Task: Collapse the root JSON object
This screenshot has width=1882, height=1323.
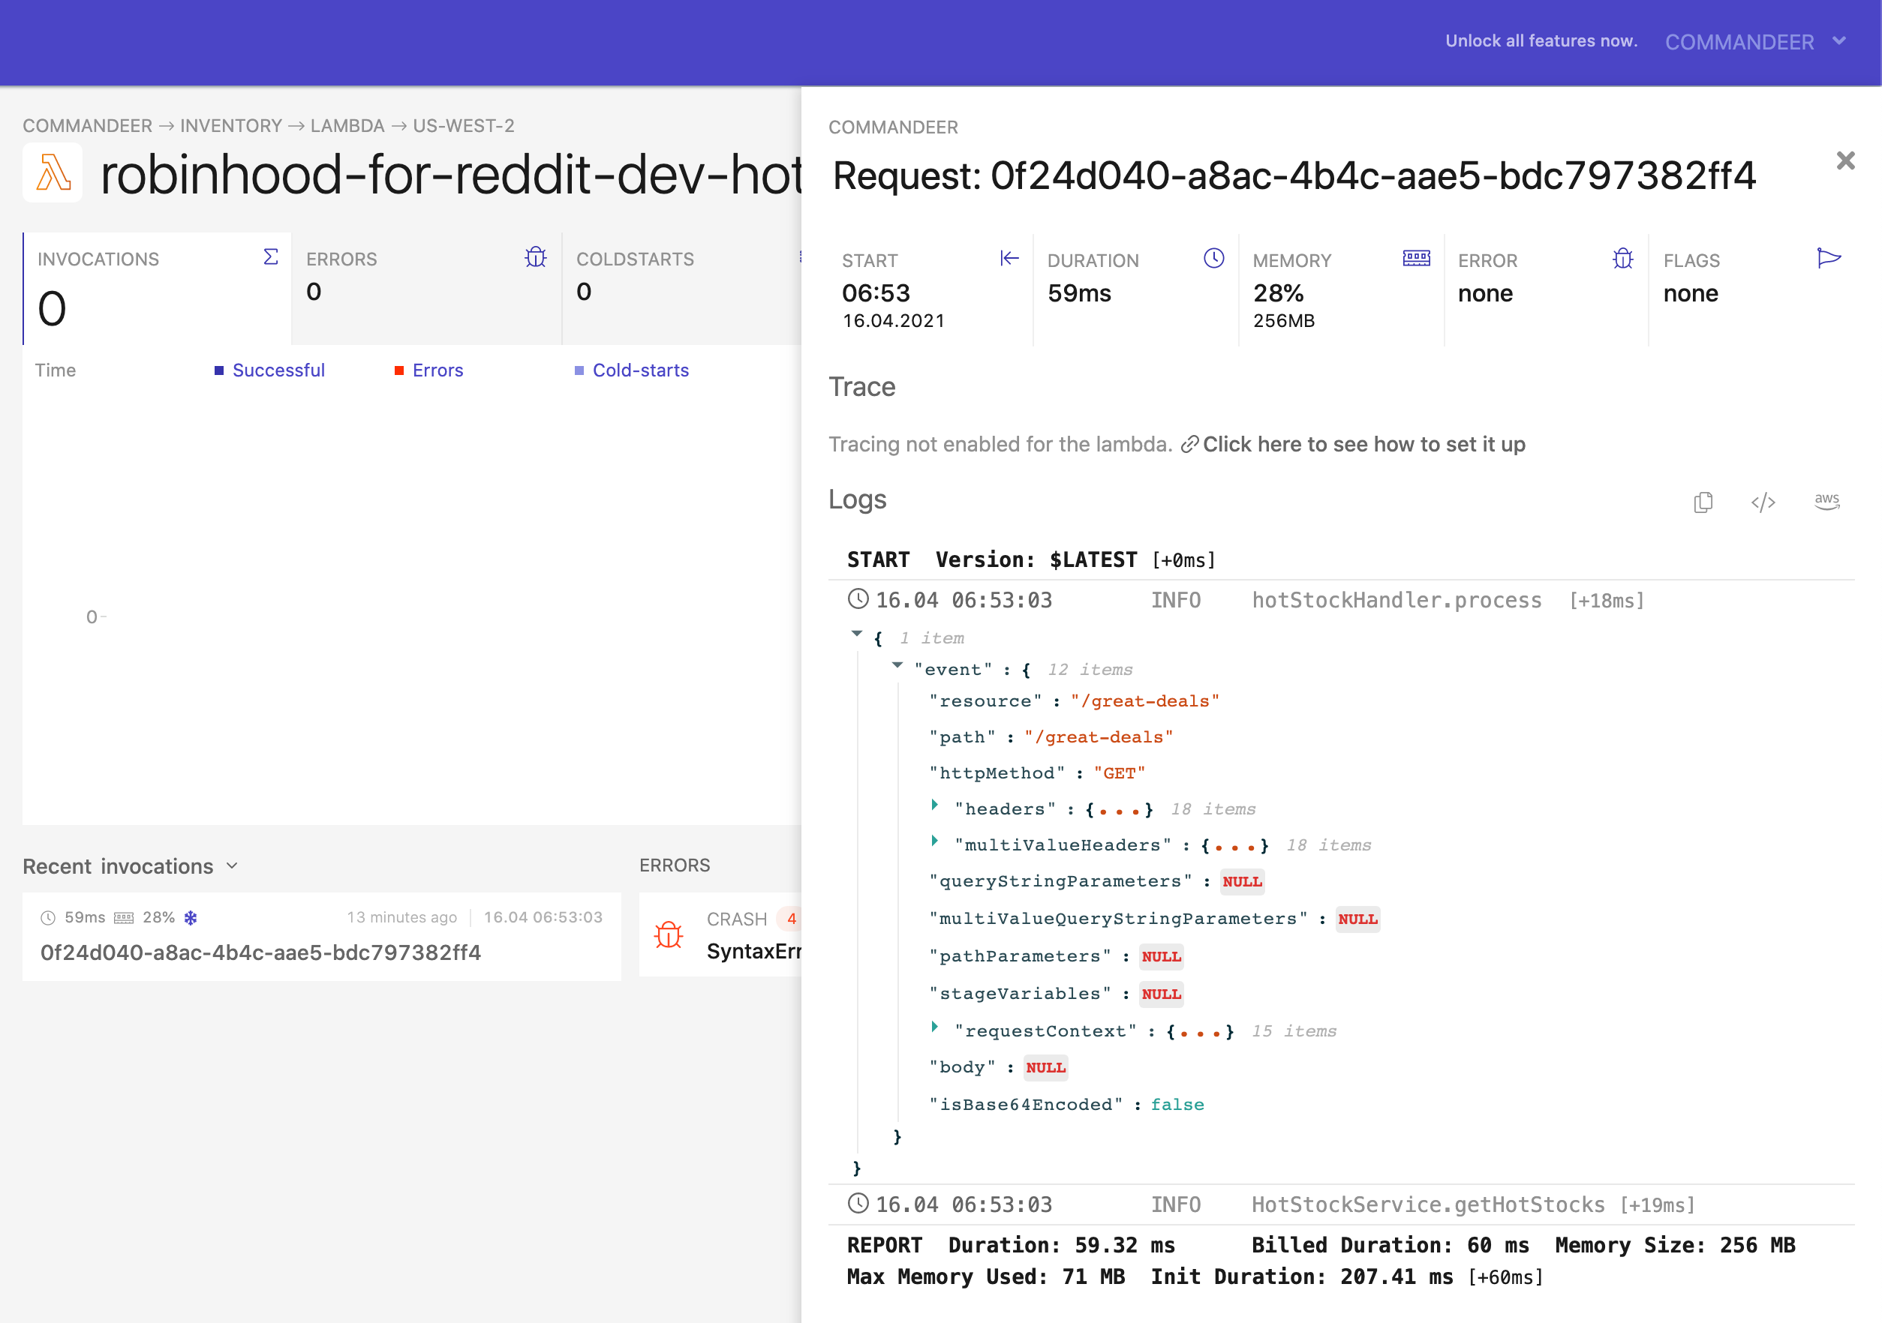Action: coord(856,634)
